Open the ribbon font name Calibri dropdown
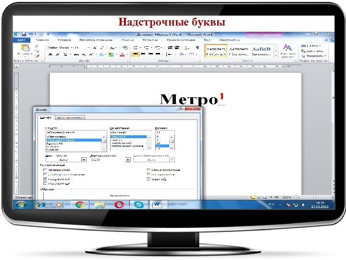346x260 pixels. [71, 48]
